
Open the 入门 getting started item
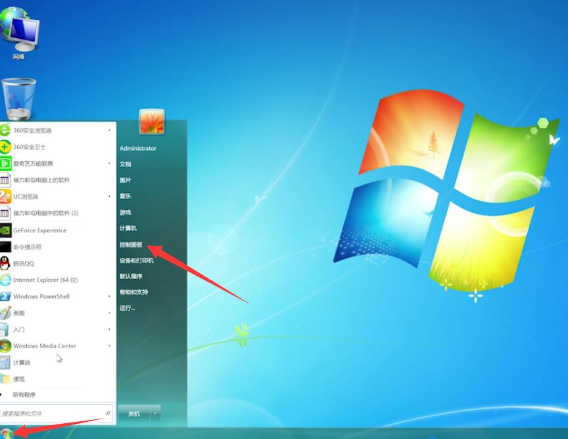[x=57, y=330]
